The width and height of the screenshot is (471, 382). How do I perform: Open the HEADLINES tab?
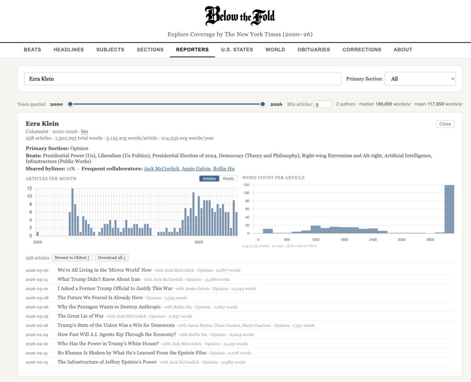[x=69, y=49]
